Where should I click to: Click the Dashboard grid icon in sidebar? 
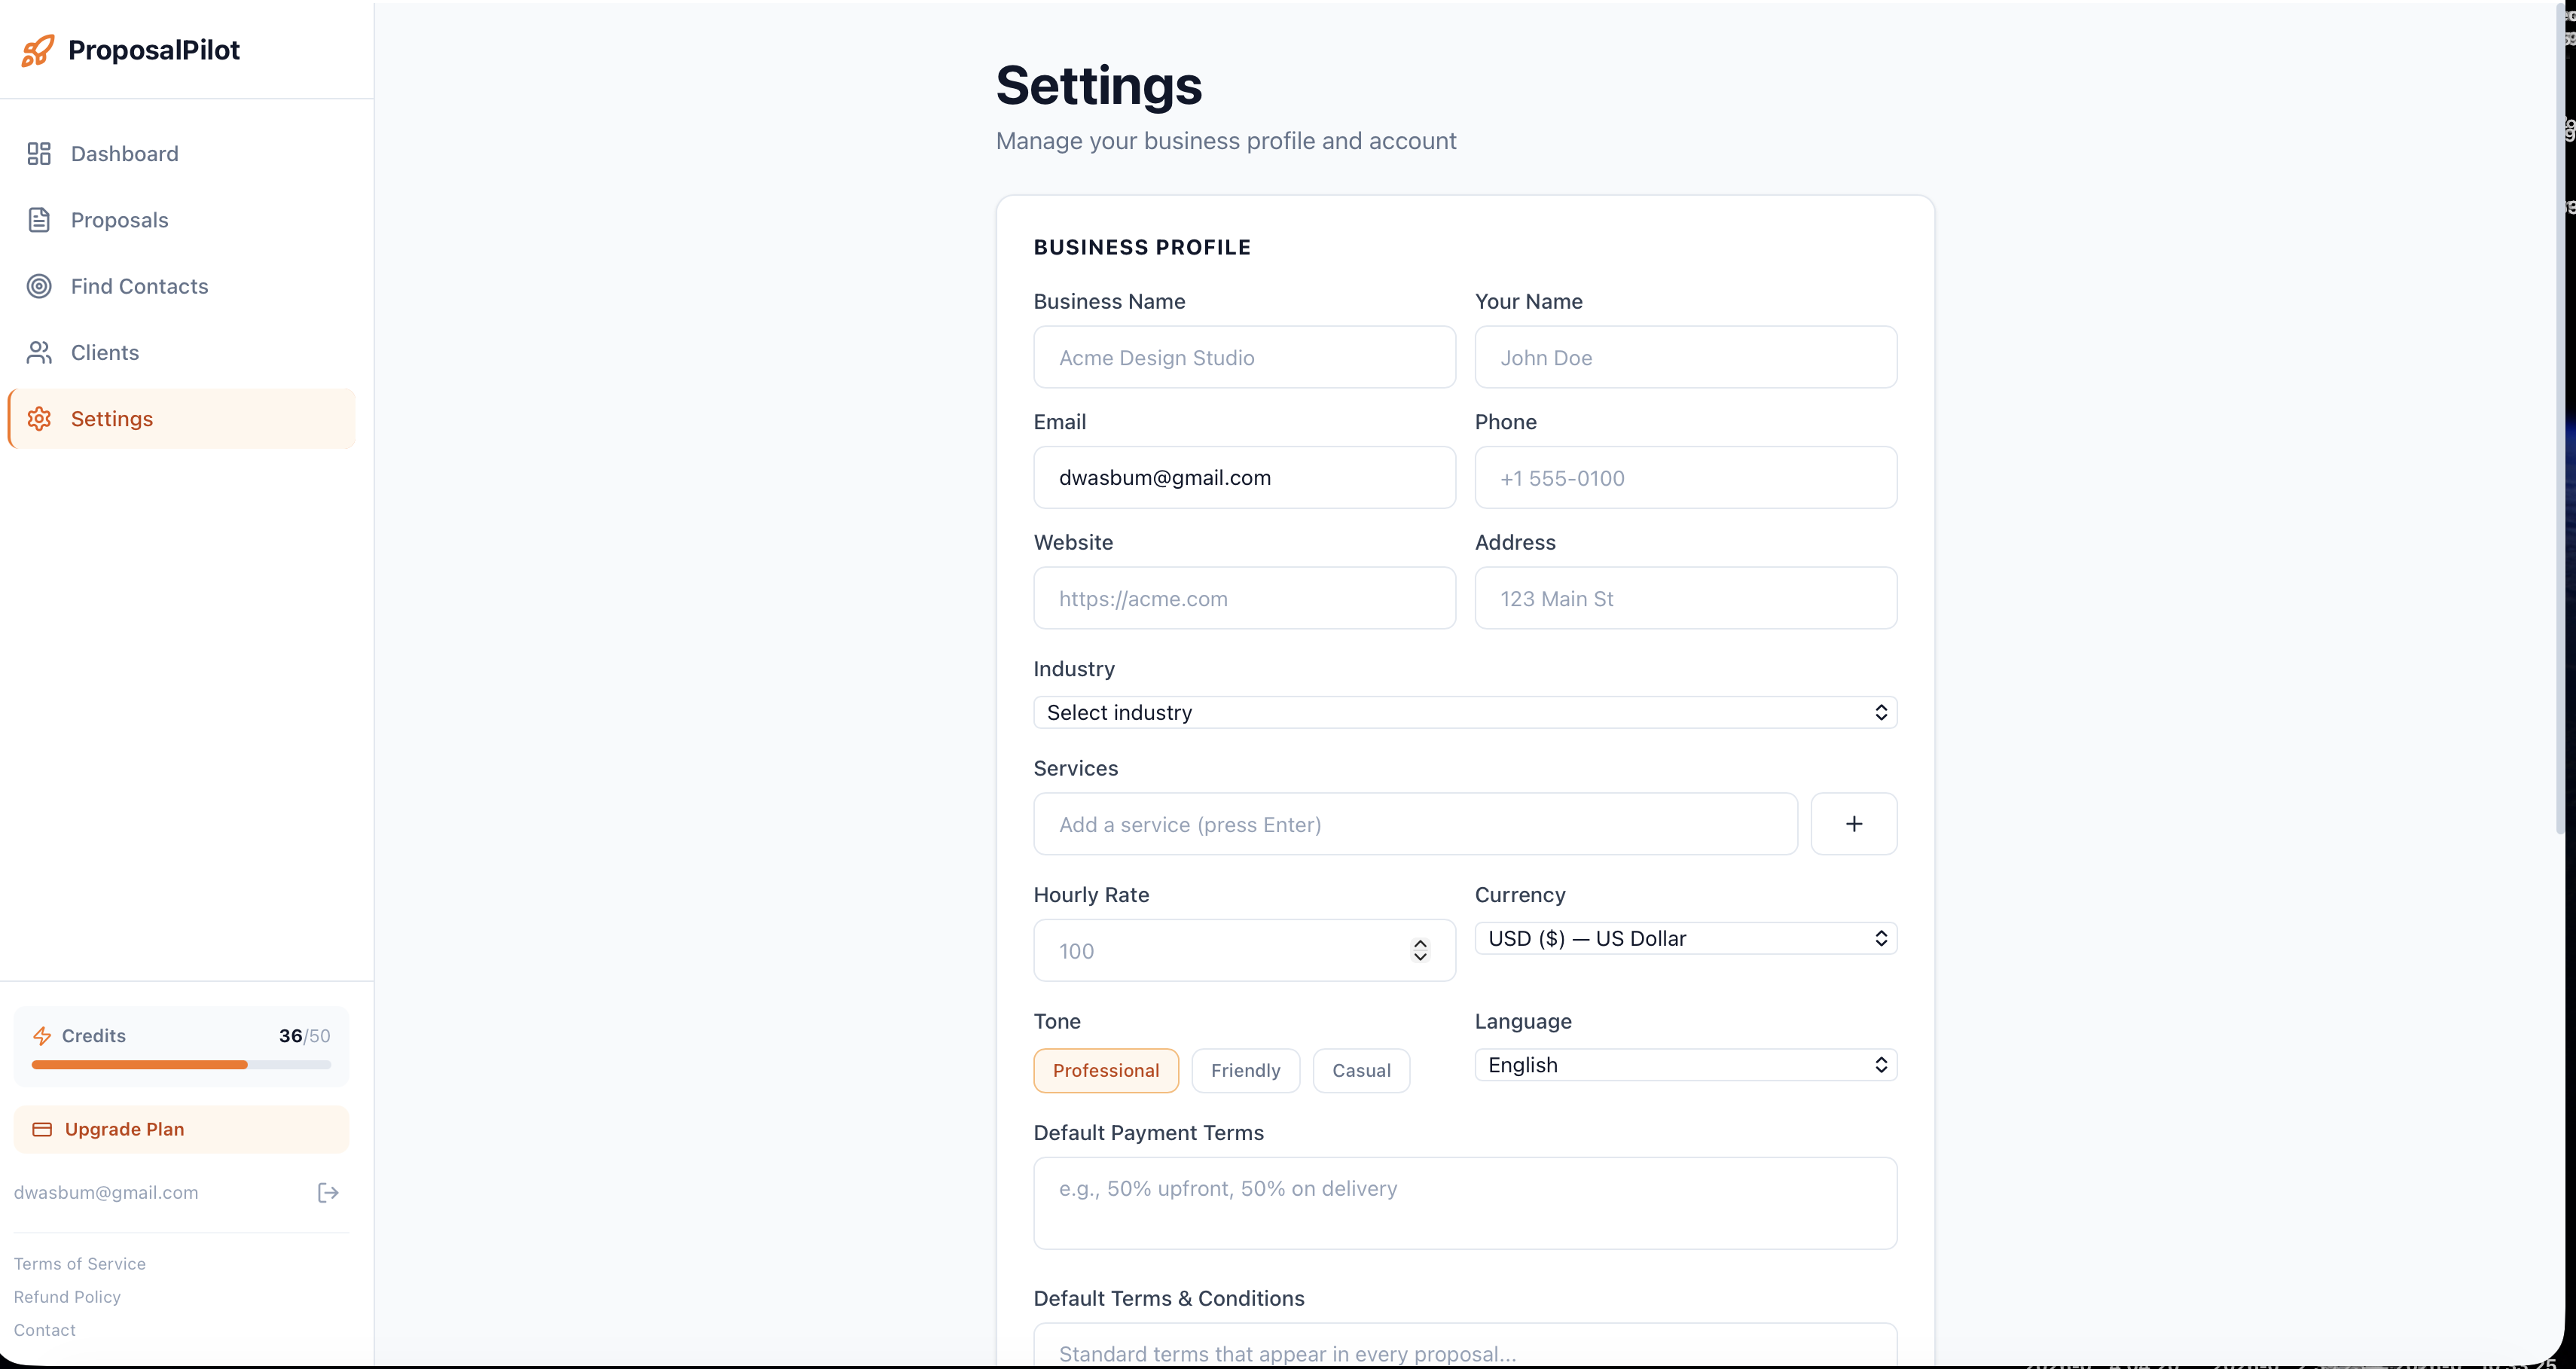pyautogui.click(x=39, y=153)
